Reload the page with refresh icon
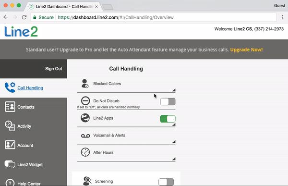Screen dimensions: 288x186 pyautogui.click(x=24, y=17)
